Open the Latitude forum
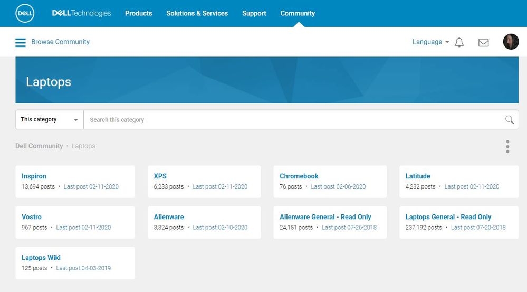Viewport: 527px width, 292px height. pyautogui.click(x=418, y=176)
